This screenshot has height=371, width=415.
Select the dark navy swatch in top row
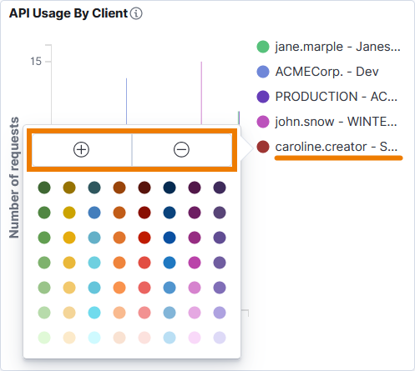[x=170, y=188]
